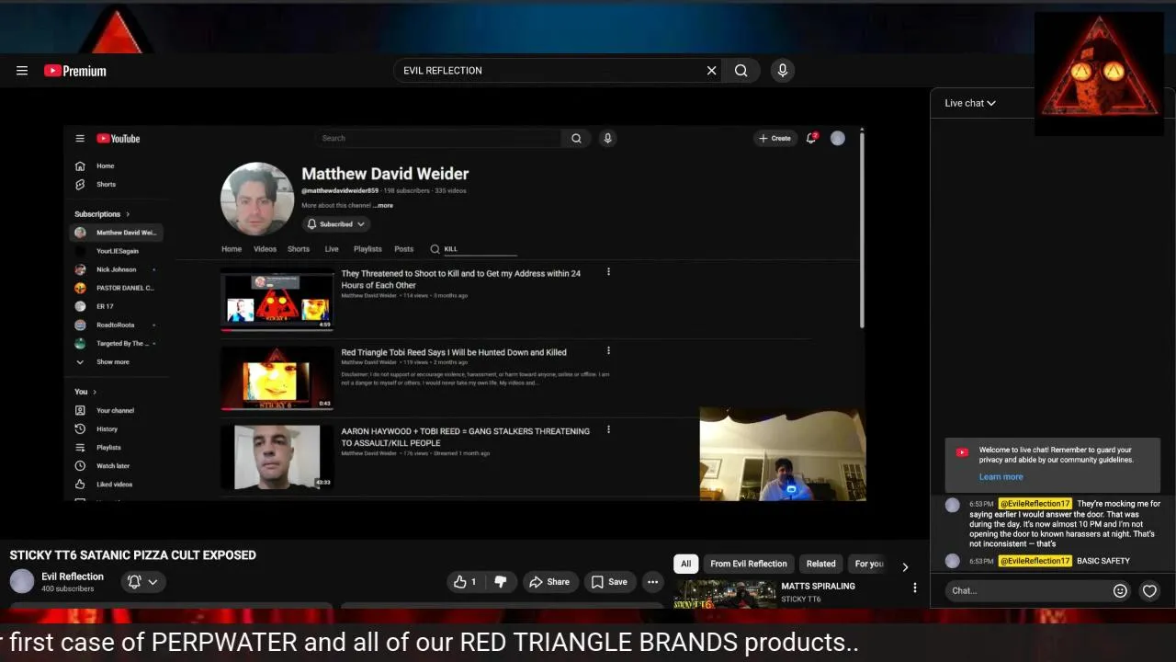
Task: Open inner notifications bell in video
Action: pos(811,138)
